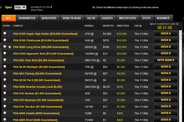Click the $25,000 prize pool value
The image size is (184, 122).
(122, 47)
